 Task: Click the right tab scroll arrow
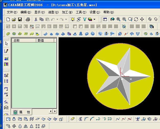(55, 111)
